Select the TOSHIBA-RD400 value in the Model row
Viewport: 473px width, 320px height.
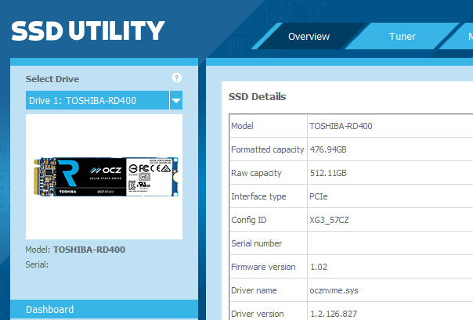[x=341, y=126]
